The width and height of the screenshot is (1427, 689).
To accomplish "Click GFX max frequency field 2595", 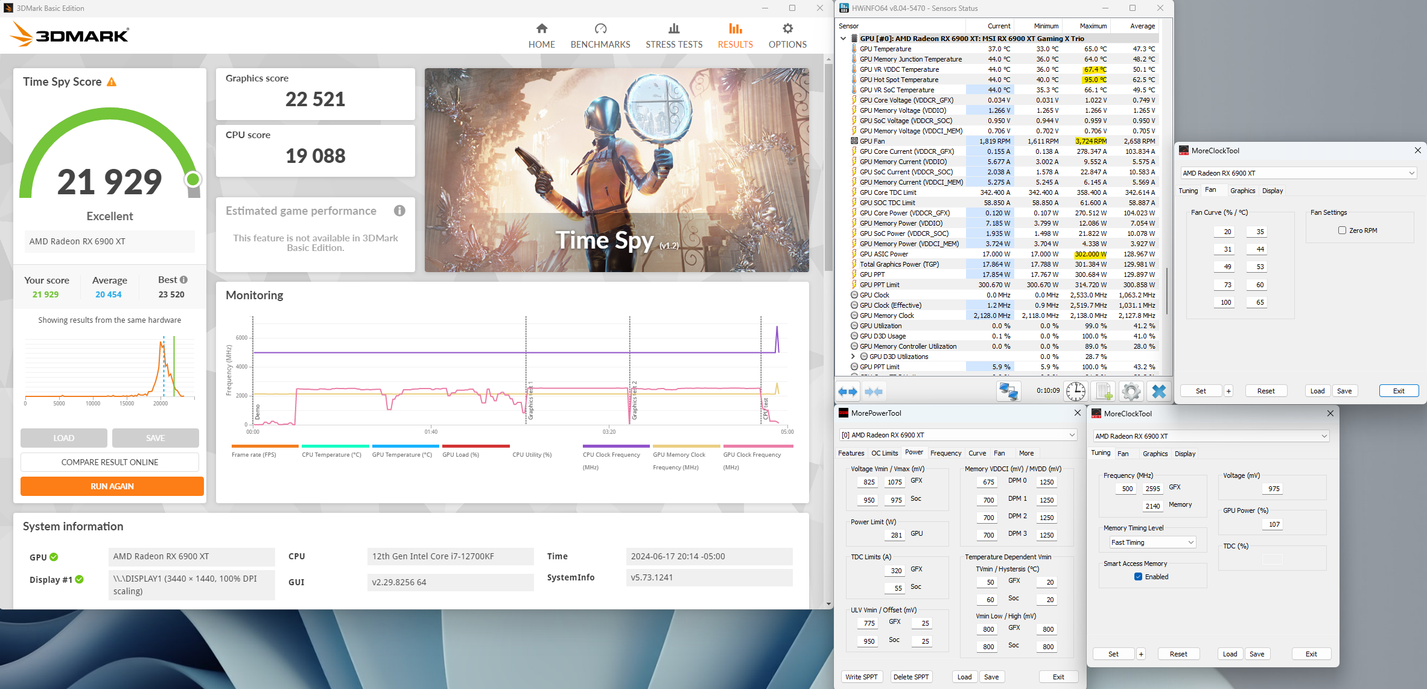I will 1152,489.
